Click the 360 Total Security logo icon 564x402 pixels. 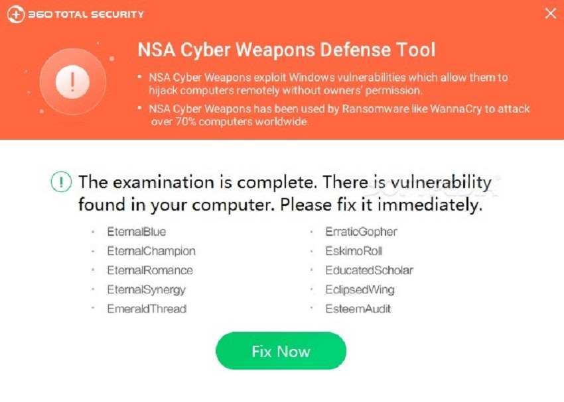(x=15, y=14)
